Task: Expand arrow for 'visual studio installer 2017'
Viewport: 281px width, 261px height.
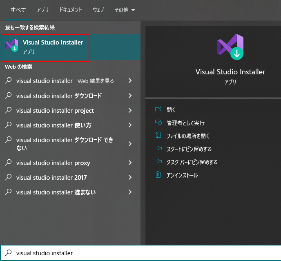Action: pos(130,178)
